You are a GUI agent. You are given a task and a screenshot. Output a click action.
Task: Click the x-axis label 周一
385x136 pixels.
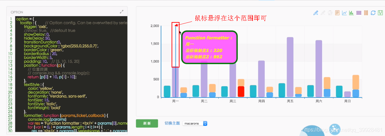pyautogui.click(x=175, y=101)
